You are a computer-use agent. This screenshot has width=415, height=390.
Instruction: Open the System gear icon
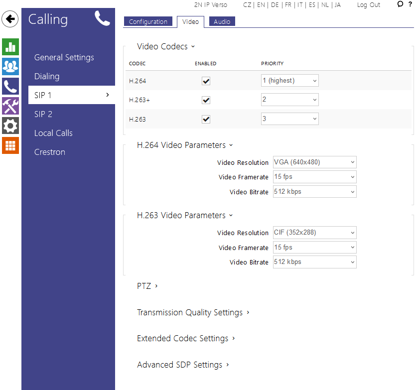point(10,126)
